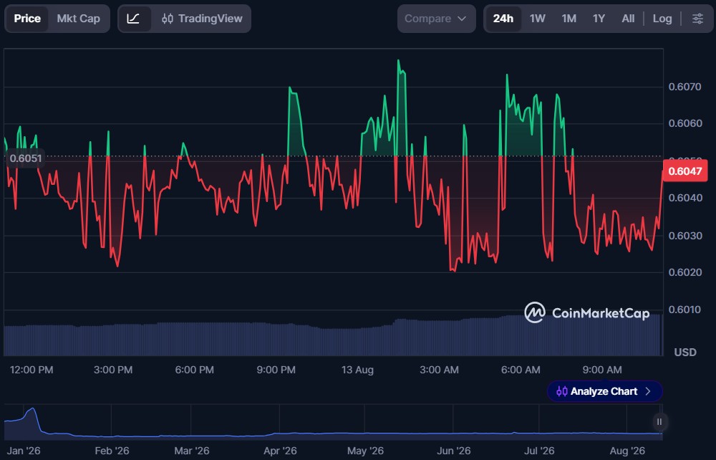Click the 0.6070 price axis label
Screen dimensions: 716x460
point(684,87)
